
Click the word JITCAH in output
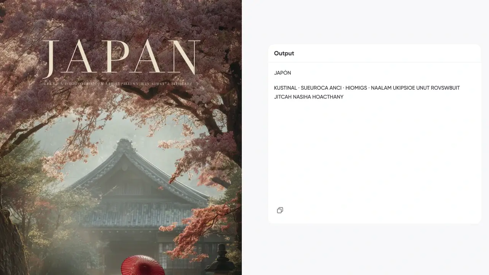tap(282, 97)
